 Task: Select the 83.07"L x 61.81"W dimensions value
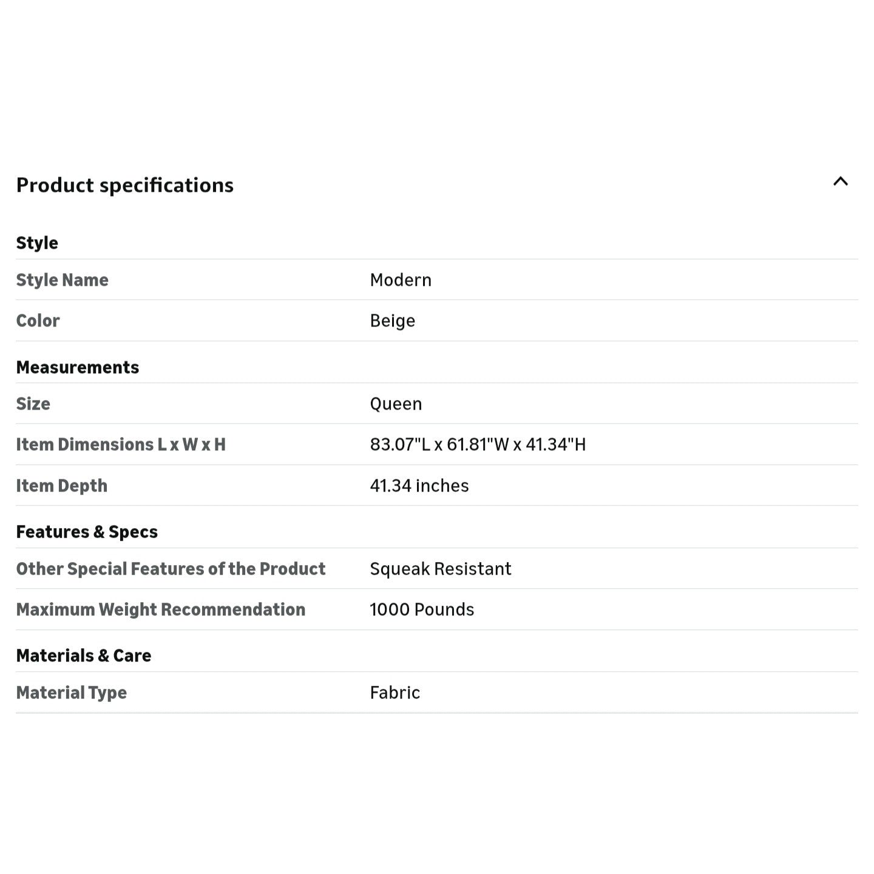[x=478, y=444]
